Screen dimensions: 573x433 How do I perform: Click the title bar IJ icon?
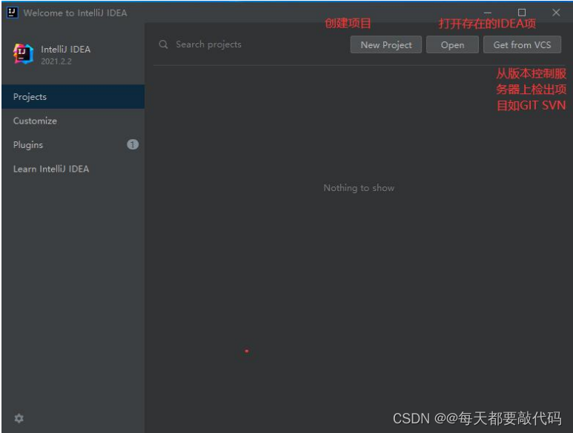[x=12, y=13]
